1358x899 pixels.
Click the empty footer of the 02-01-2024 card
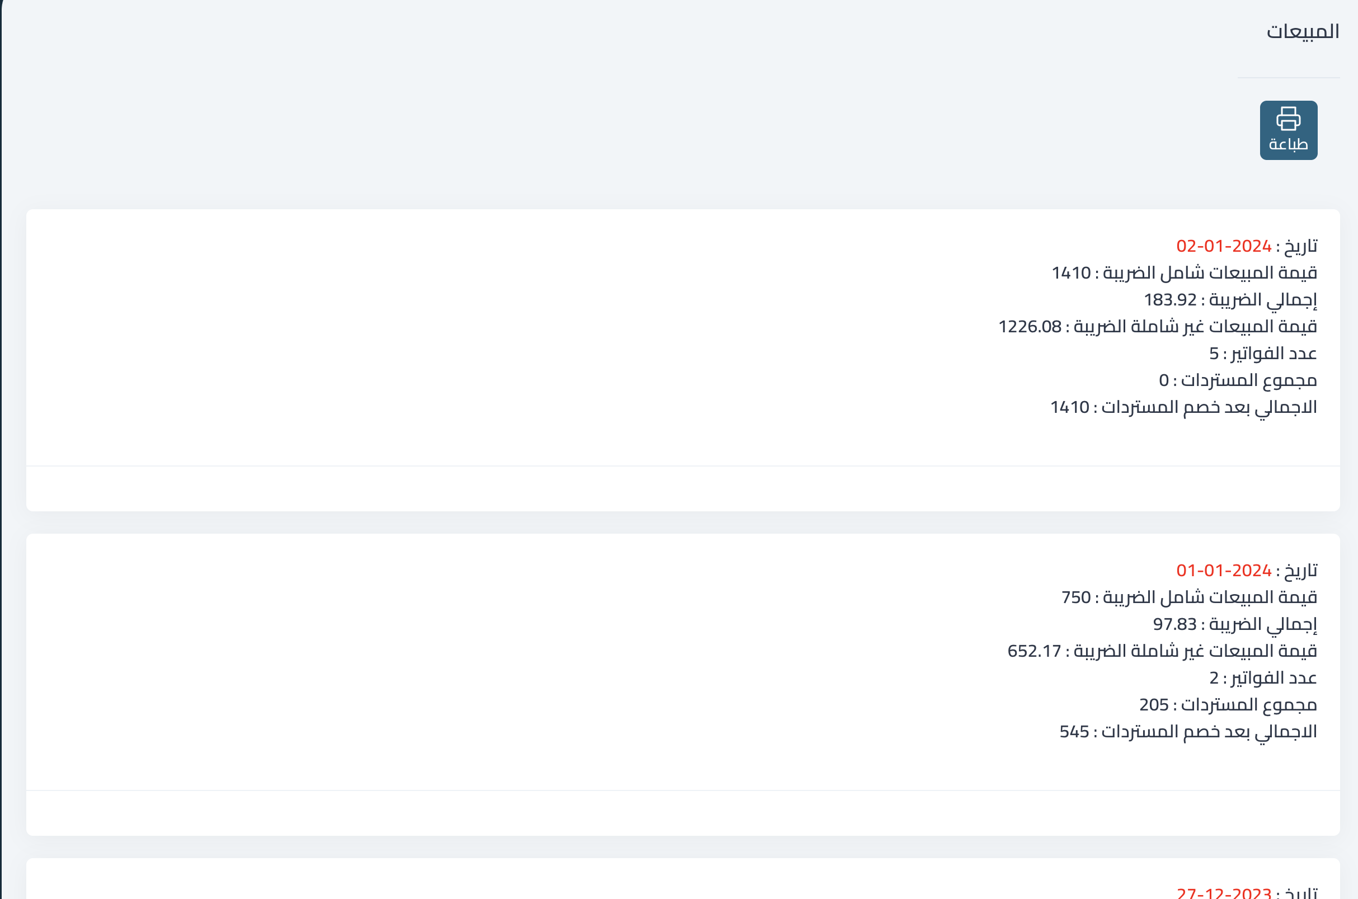[683, 488]
